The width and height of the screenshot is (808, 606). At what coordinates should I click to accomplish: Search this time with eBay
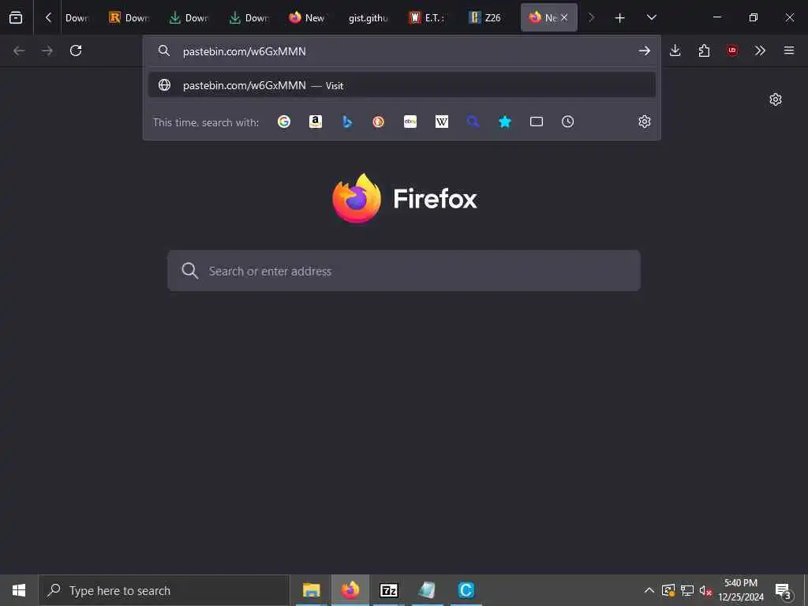point(410,122)
